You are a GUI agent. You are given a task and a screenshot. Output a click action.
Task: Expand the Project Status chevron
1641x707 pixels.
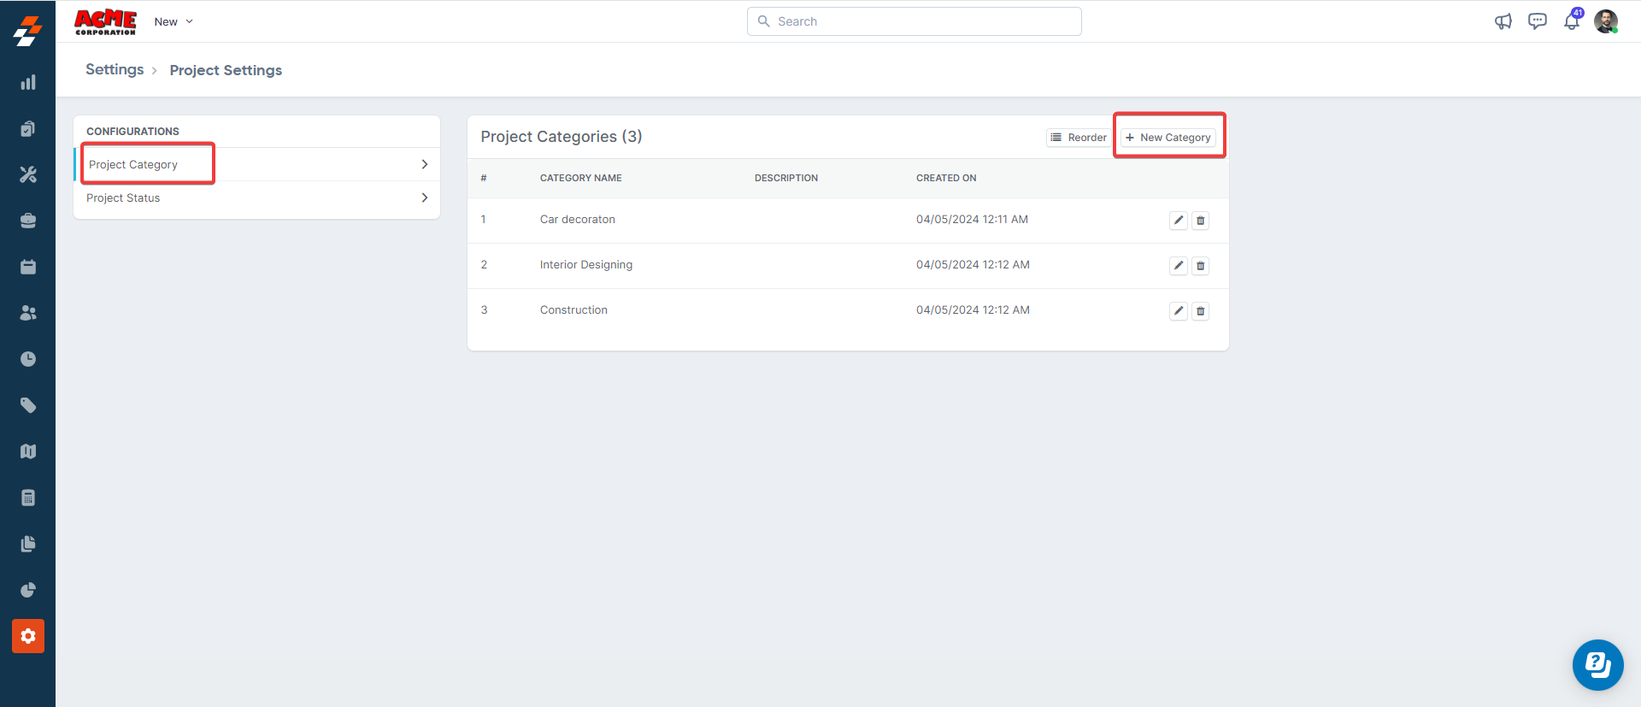coord(424,197)
